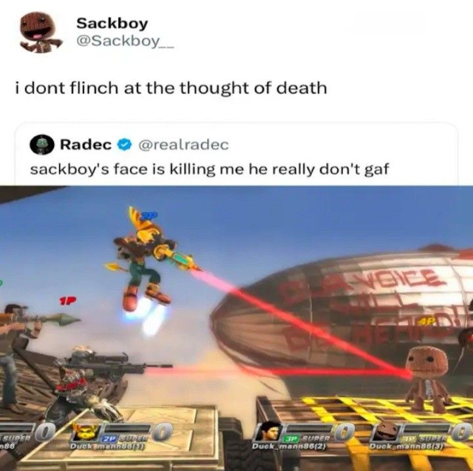Click Radec's round profile avatar
473x471 pixels.
coord(42,145)
